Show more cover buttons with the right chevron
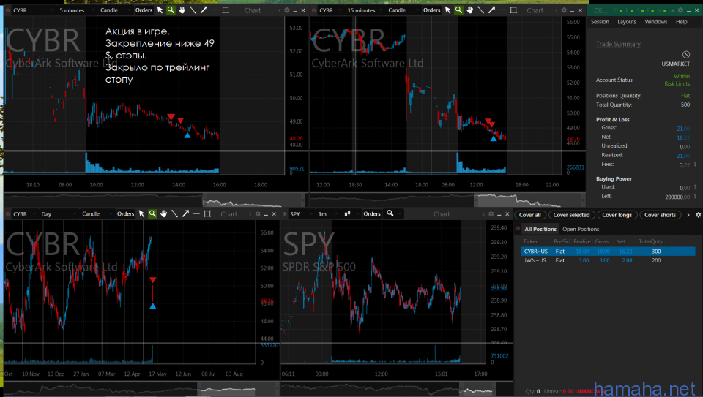The height and width of the screenshot is (397, 703). pyautogui.click(x=688, y=215)
